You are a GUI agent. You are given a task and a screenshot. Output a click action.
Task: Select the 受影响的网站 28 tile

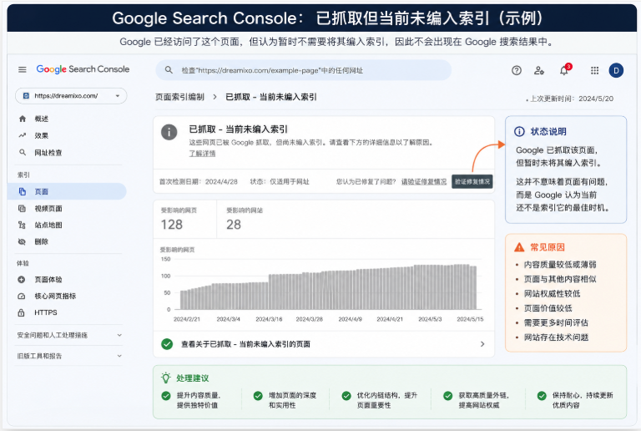(245, 219)
